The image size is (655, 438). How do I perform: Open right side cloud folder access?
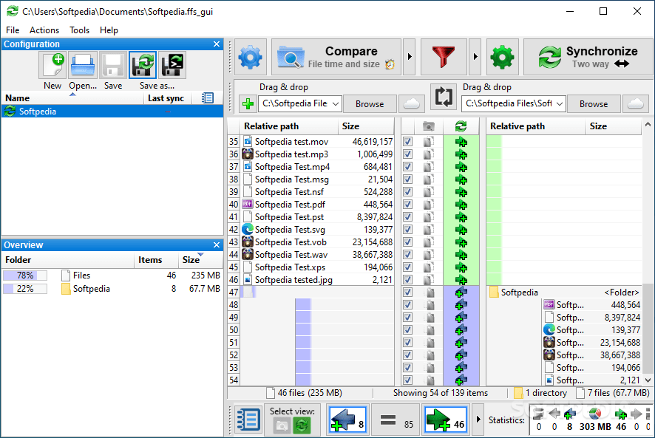coord(635,103)
